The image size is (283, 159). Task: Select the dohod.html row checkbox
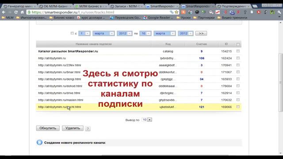point(238,86)
